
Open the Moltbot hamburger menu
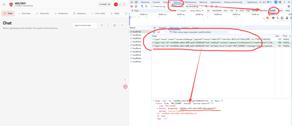tap(4, 4)
